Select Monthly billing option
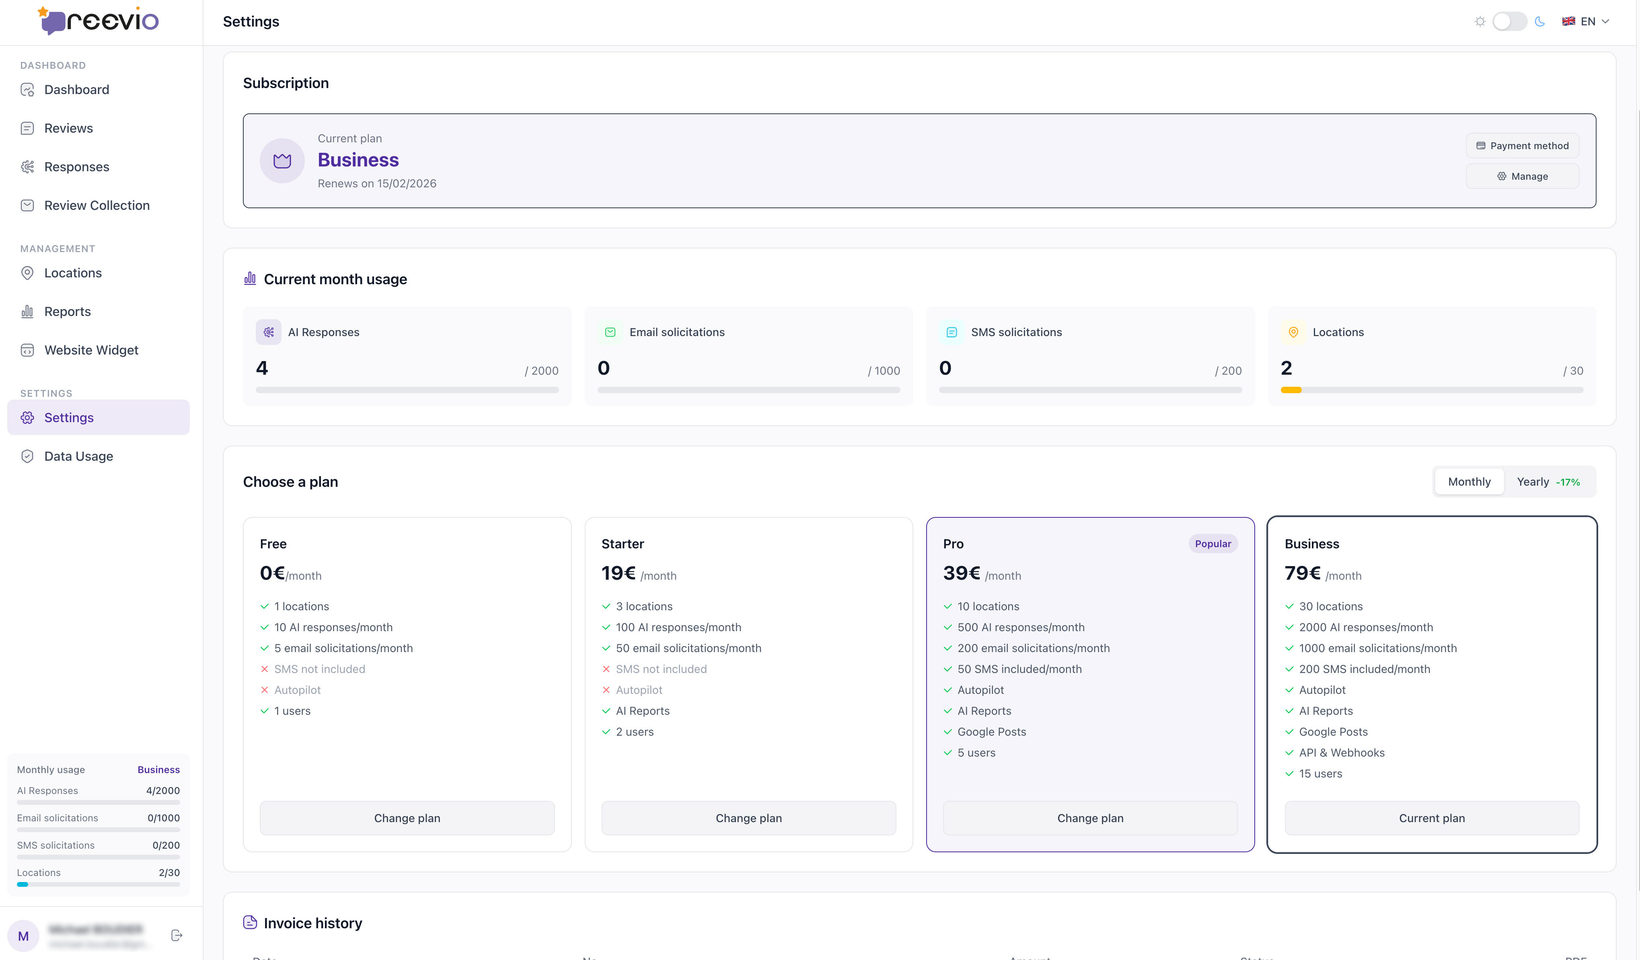 point(1469,481)
